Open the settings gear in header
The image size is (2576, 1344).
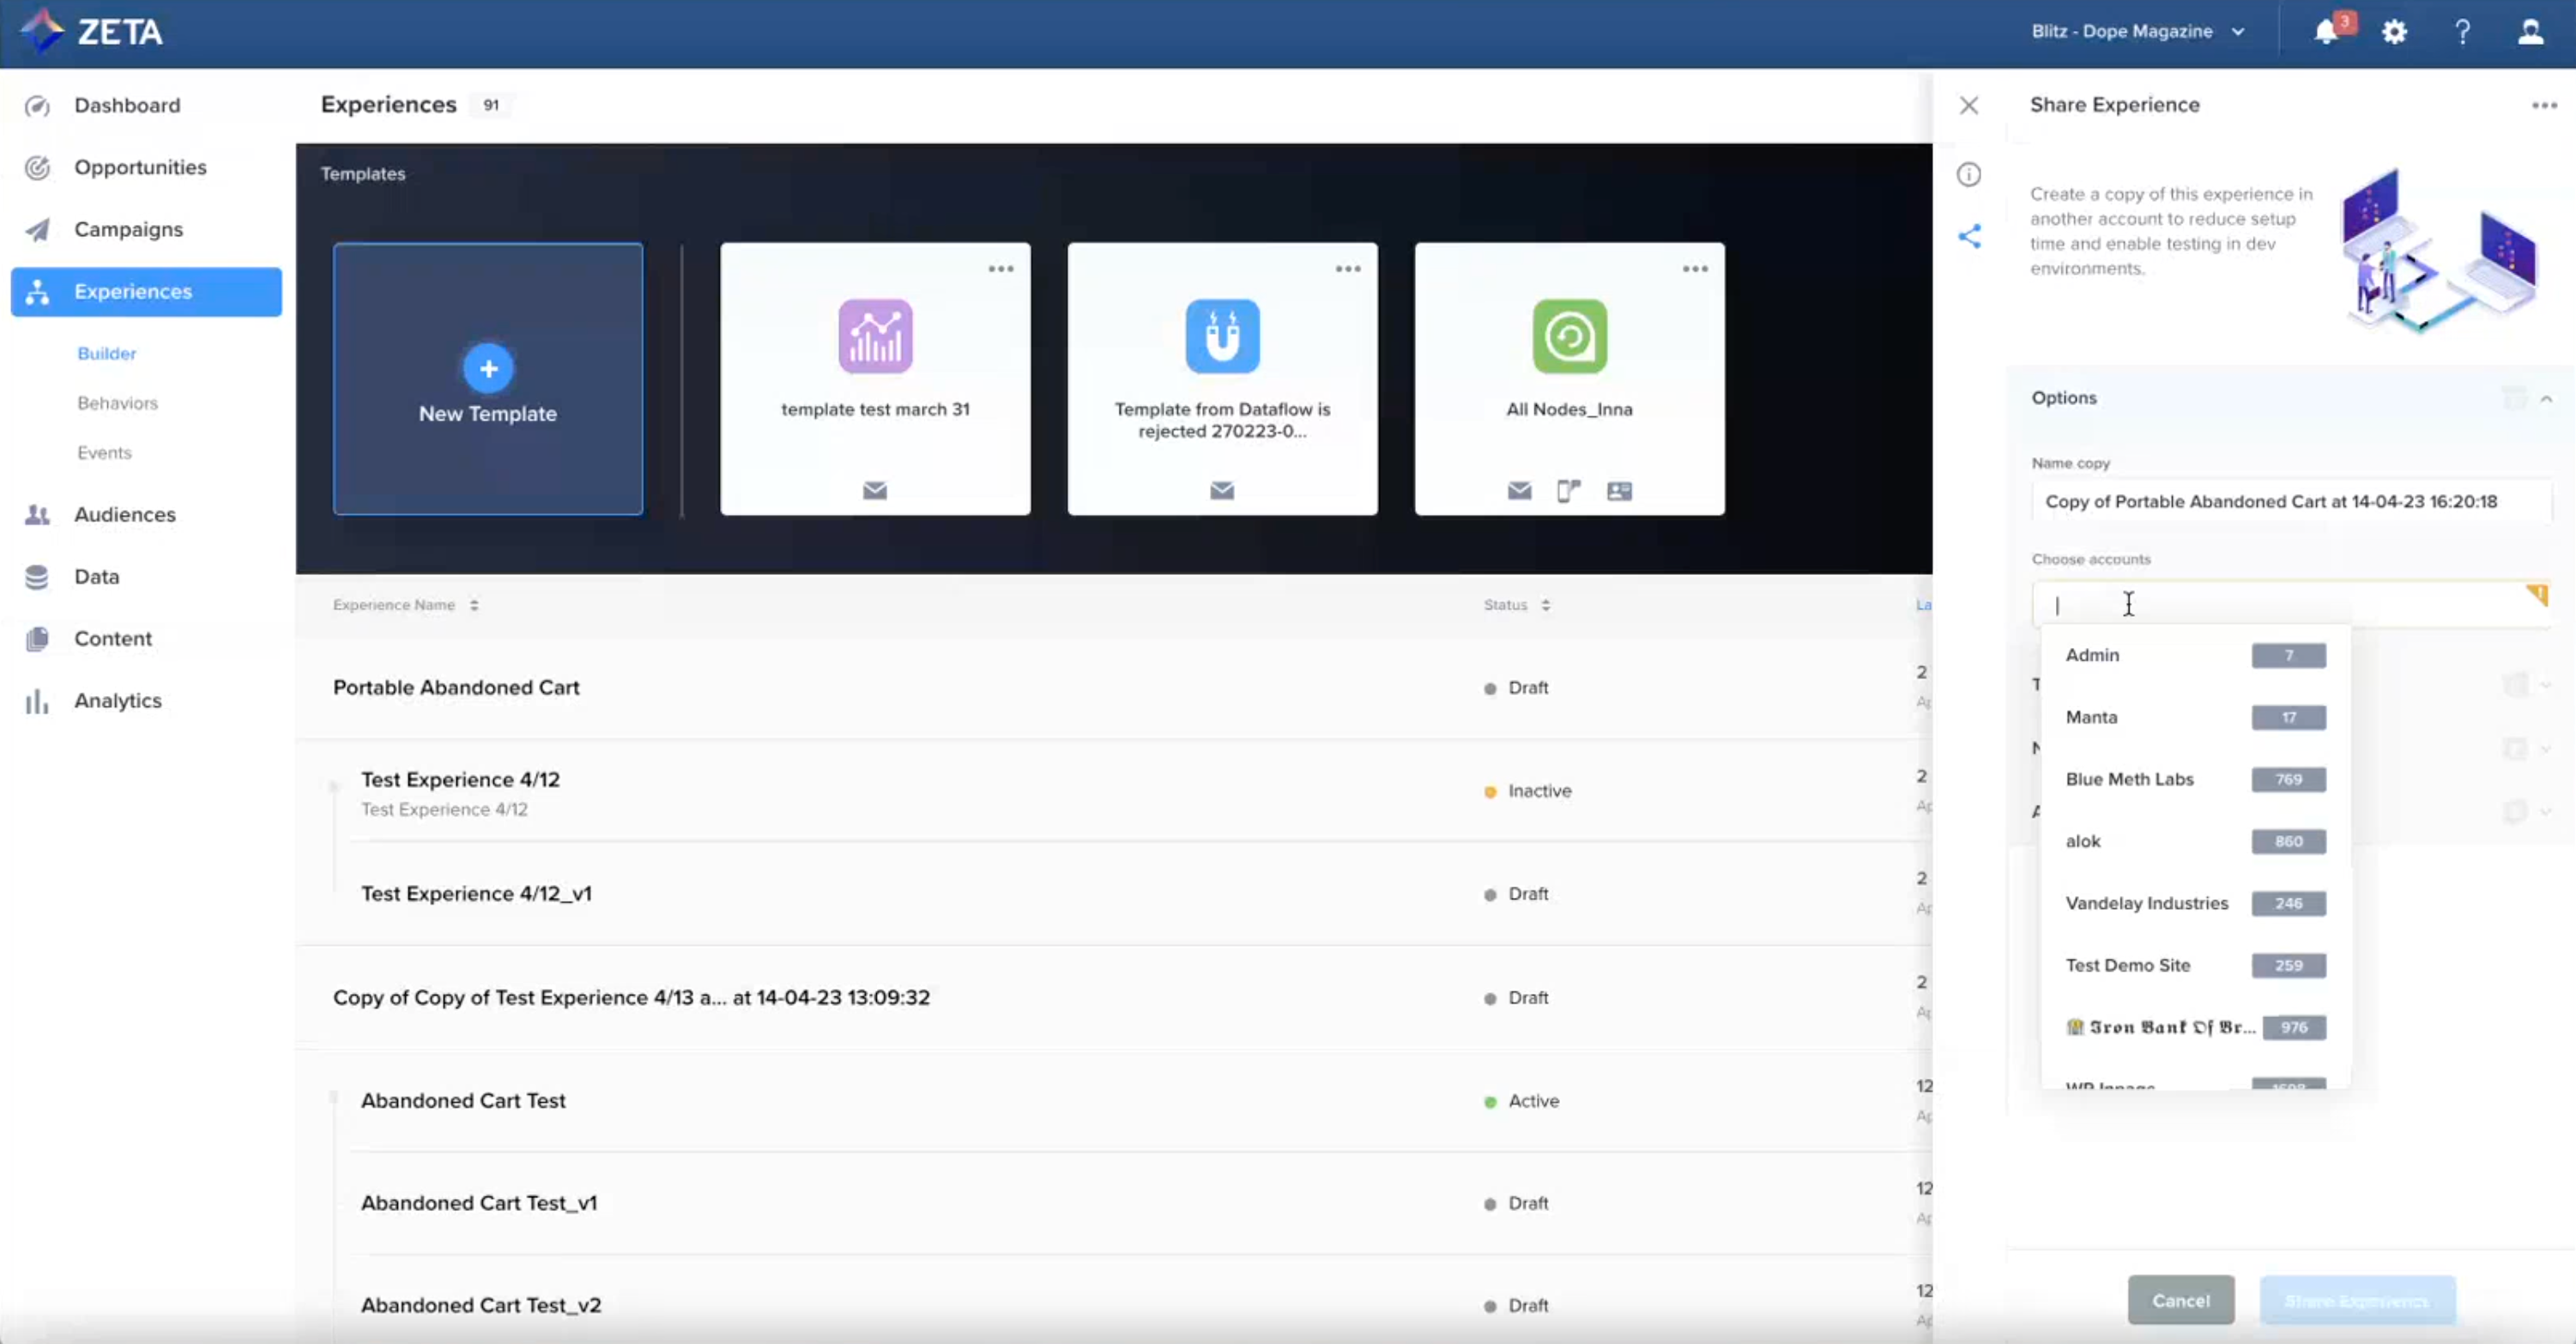coord(2394,32)
